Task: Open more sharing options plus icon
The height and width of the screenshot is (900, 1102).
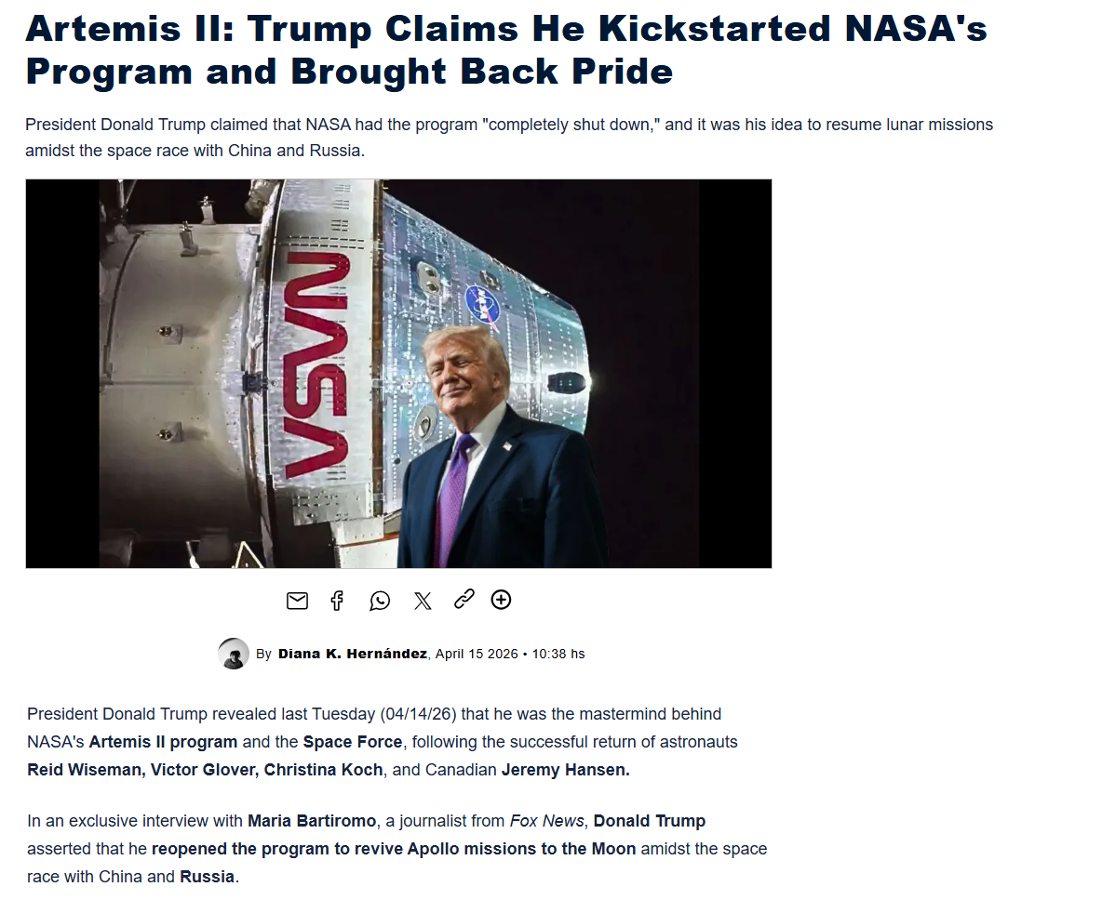Action: click(501, 600)
